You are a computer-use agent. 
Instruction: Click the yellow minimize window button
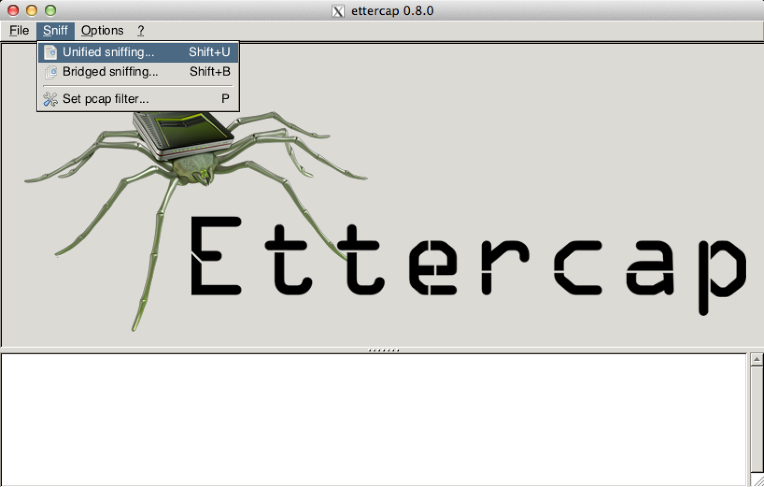[x=32, y=10]
